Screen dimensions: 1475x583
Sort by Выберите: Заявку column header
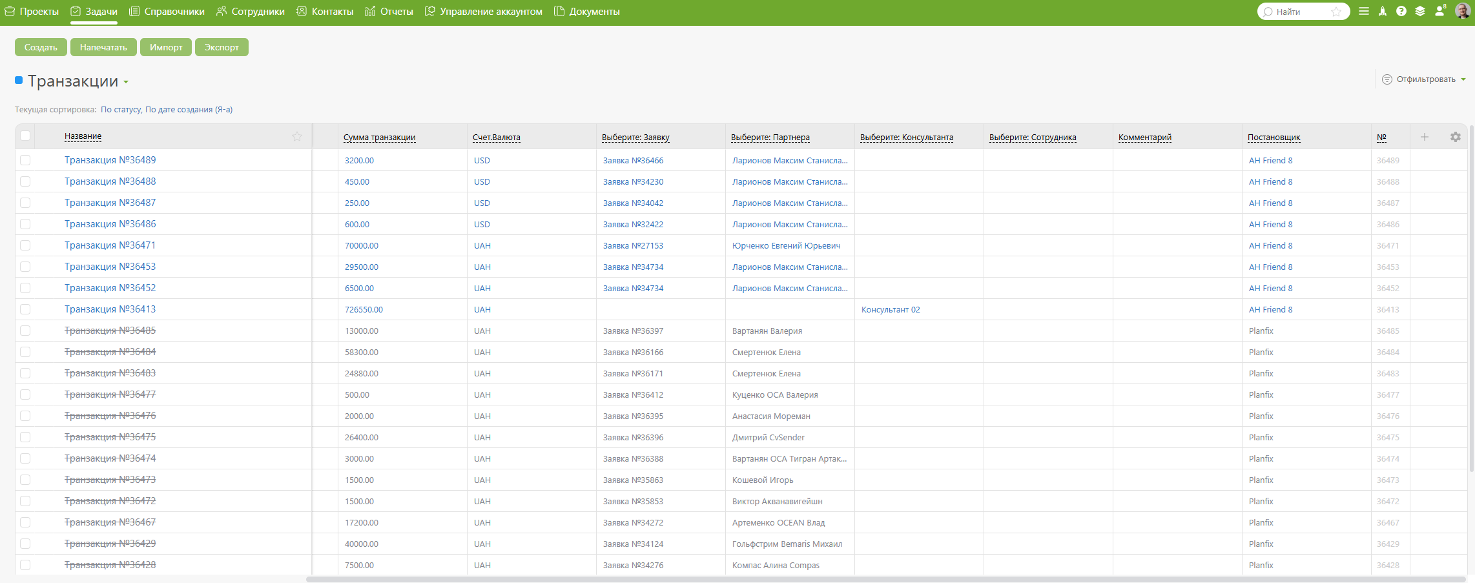coord(635,137)
